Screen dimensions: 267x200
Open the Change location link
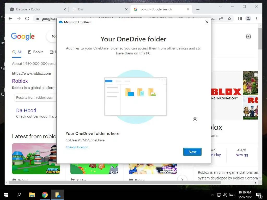pyautogui.click(x=77, y=147)
